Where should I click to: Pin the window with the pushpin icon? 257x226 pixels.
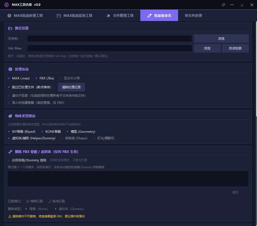(223, 5)
